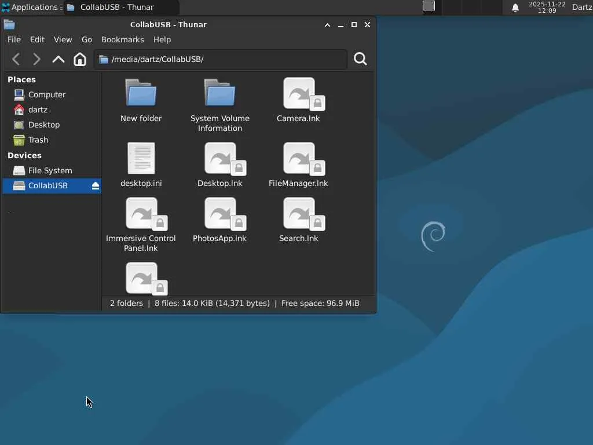Open the Applications menu in the panel
The image size is (593, 445).
(x=31, y=7)
